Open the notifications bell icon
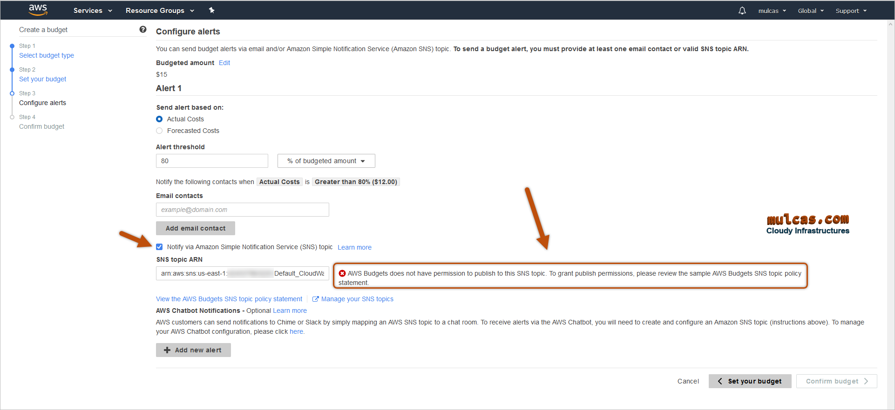Image resolution: width=895 pixels, height=410 pixels. click(742, 11)
